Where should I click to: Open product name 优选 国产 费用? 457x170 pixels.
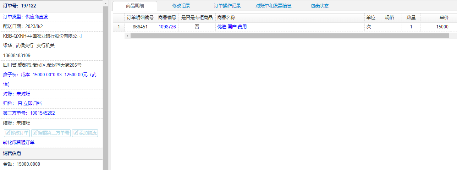(x=232, y=27)
